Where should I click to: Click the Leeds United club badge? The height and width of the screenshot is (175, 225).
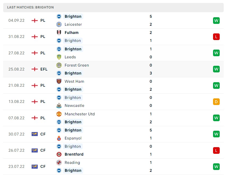60,57
